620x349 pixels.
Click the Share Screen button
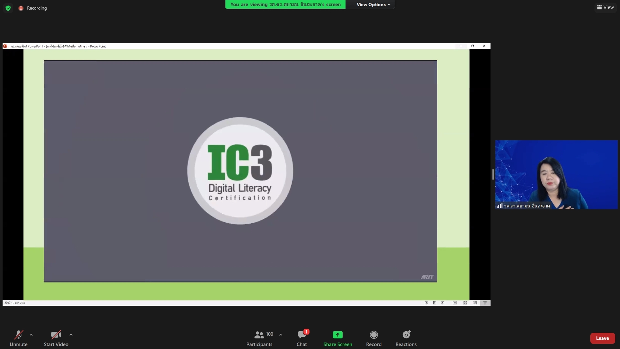coord(337,338)
